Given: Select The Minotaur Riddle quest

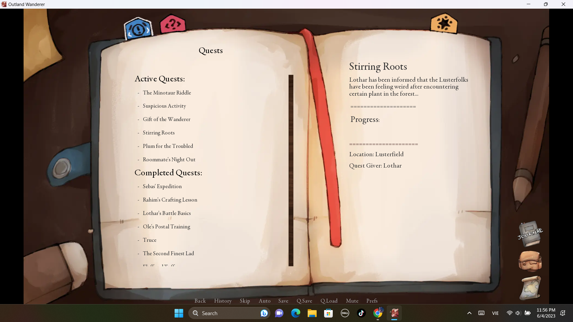Looking at the screenshot, I should pos(167,93).
